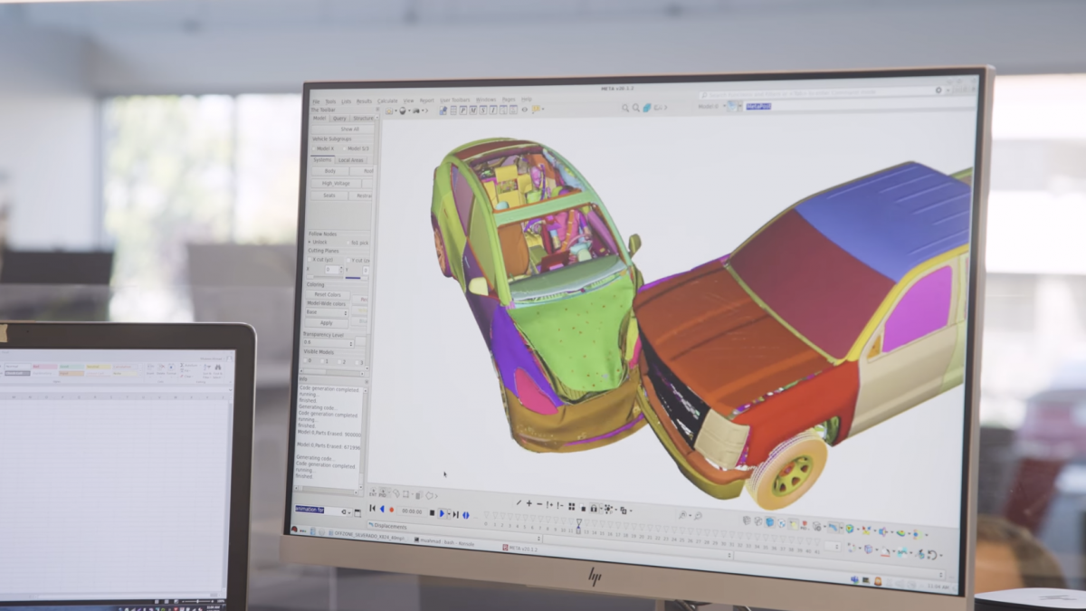
Task: Open the Report menu
Action: click(426, 100)
